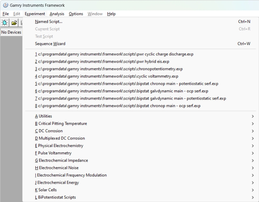Run bipstat galvdynamic main - ocp serf.exp
The width and height of the screenshot is (259, 202).
pyautogui.click(x=140, y=91)
